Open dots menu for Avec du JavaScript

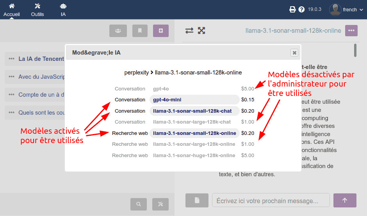pos(11,77)
